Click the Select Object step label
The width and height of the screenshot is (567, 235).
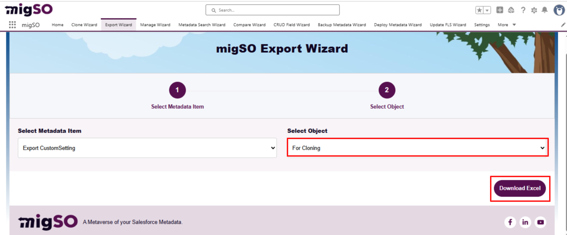387,107
